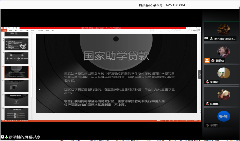Image resolution: width=240 pixels, height=141 pixels.
Task: Click screen share icon on 罗浩楠's tile
Action: (206, 39)
